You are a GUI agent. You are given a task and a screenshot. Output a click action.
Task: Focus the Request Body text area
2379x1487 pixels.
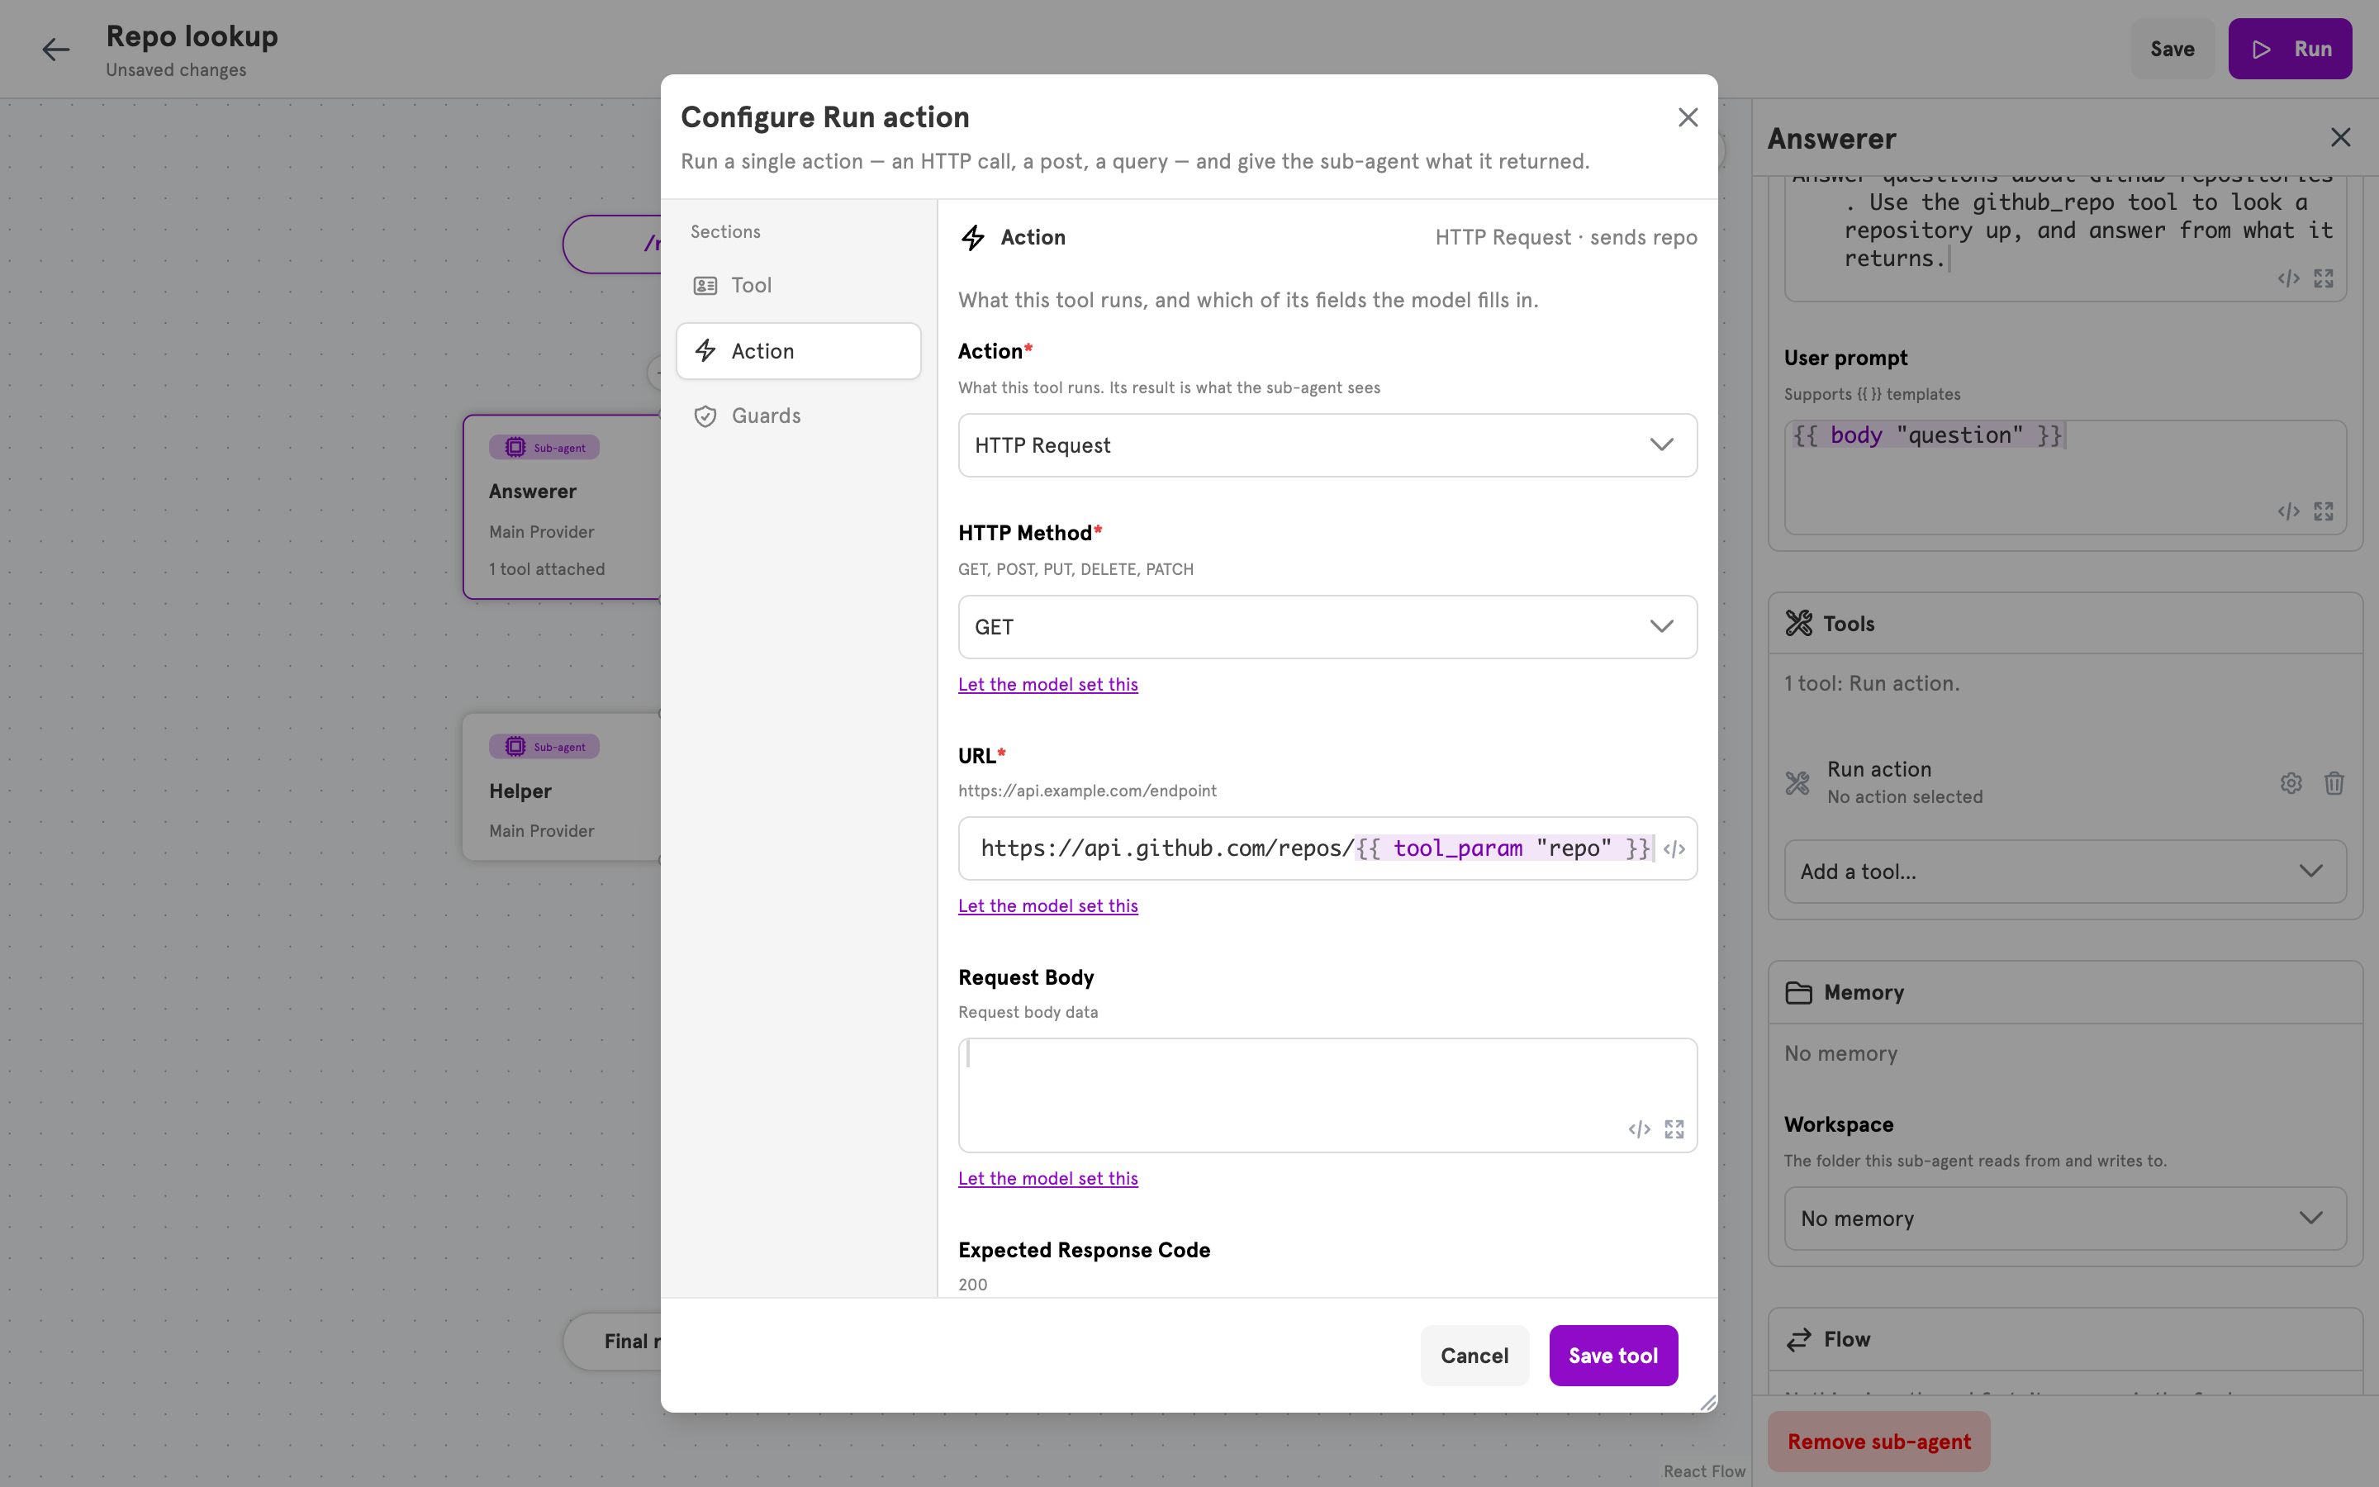point(1327,1095)
